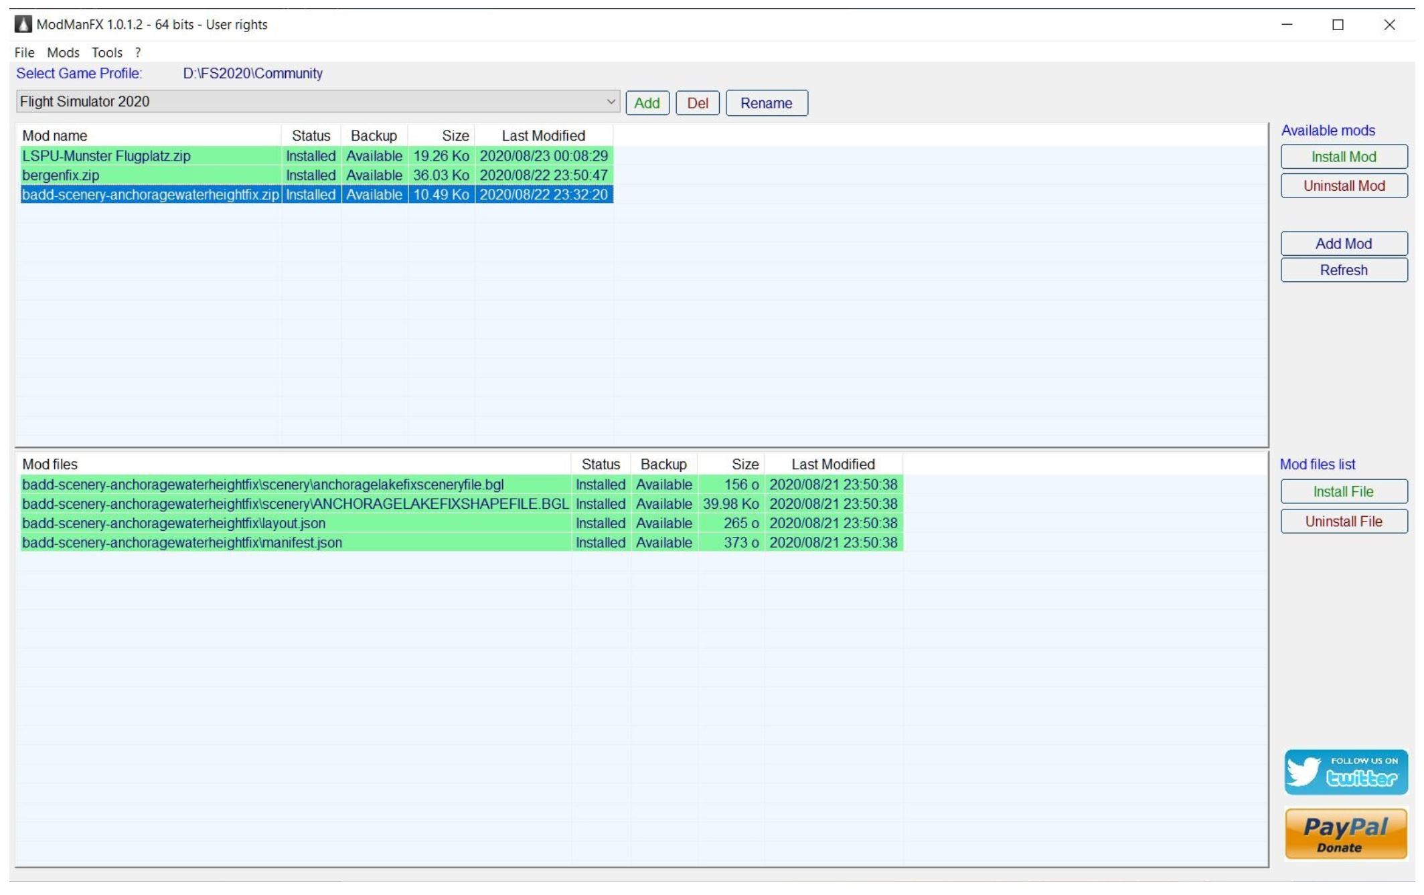
Task: Open the Twitter follow banner
Action: (x=1346, y=772)
